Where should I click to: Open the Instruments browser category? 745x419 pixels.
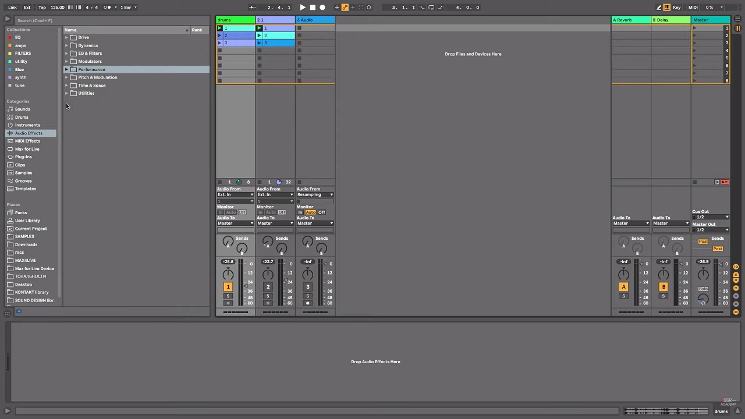point(27,125)
